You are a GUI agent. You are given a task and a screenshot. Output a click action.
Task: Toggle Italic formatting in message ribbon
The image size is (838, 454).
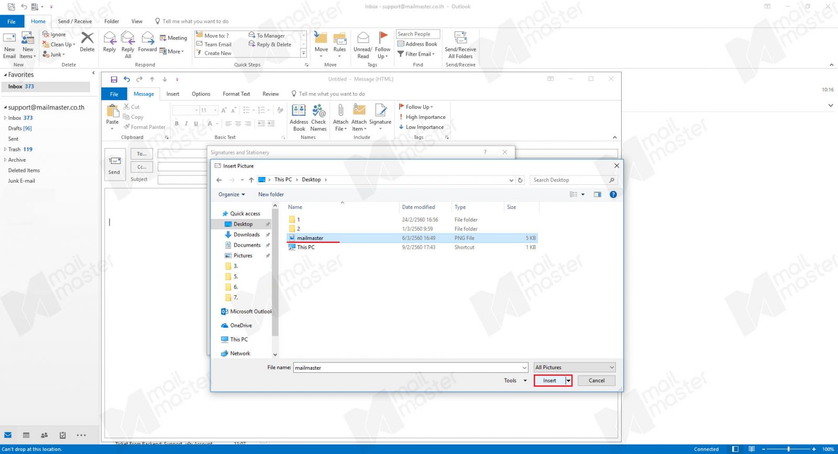(x=186, y=124)
